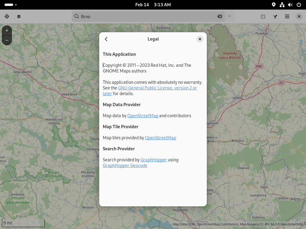Open the favorites star button
Image resolution: width=306 pixels, height=229 pixels.
pos(263,17)
